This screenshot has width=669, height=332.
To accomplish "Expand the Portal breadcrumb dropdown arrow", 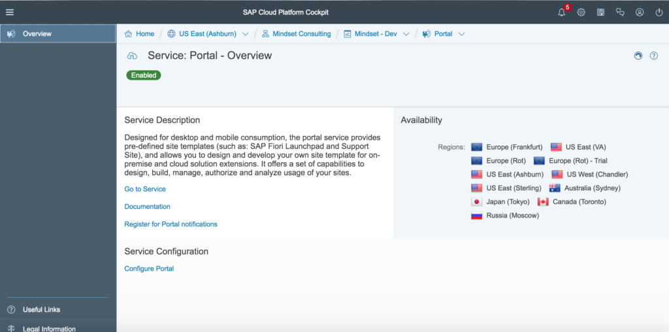I will coord(461,34).
